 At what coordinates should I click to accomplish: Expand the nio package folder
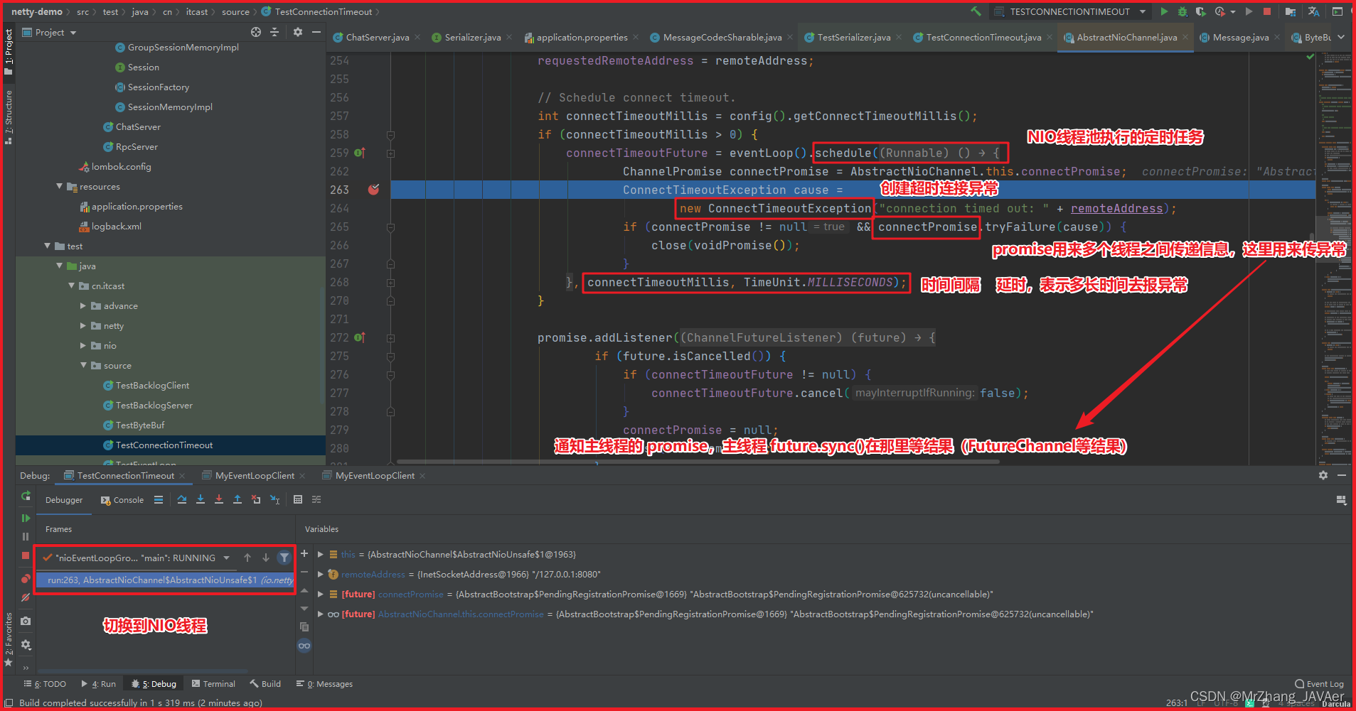[82, 345]
